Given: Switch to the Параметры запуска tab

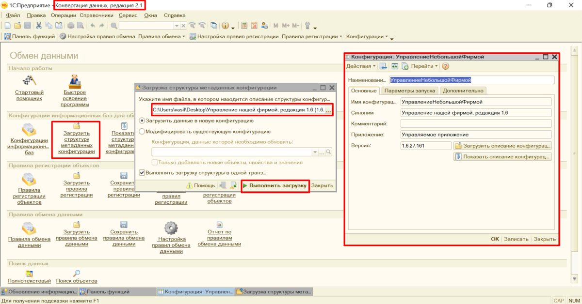Looking at the screenshot, I should click(x=410, y=91).
